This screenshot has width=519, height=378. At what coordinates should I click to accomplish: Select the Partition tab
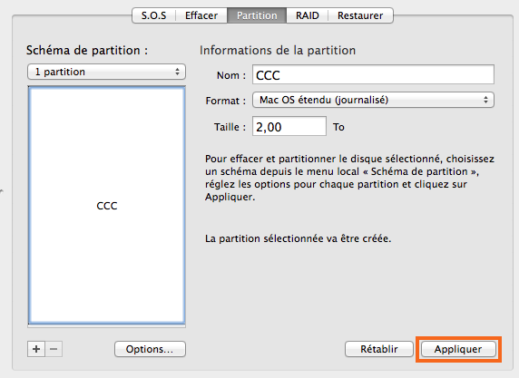pyautogui.click(x=257, y=15)
